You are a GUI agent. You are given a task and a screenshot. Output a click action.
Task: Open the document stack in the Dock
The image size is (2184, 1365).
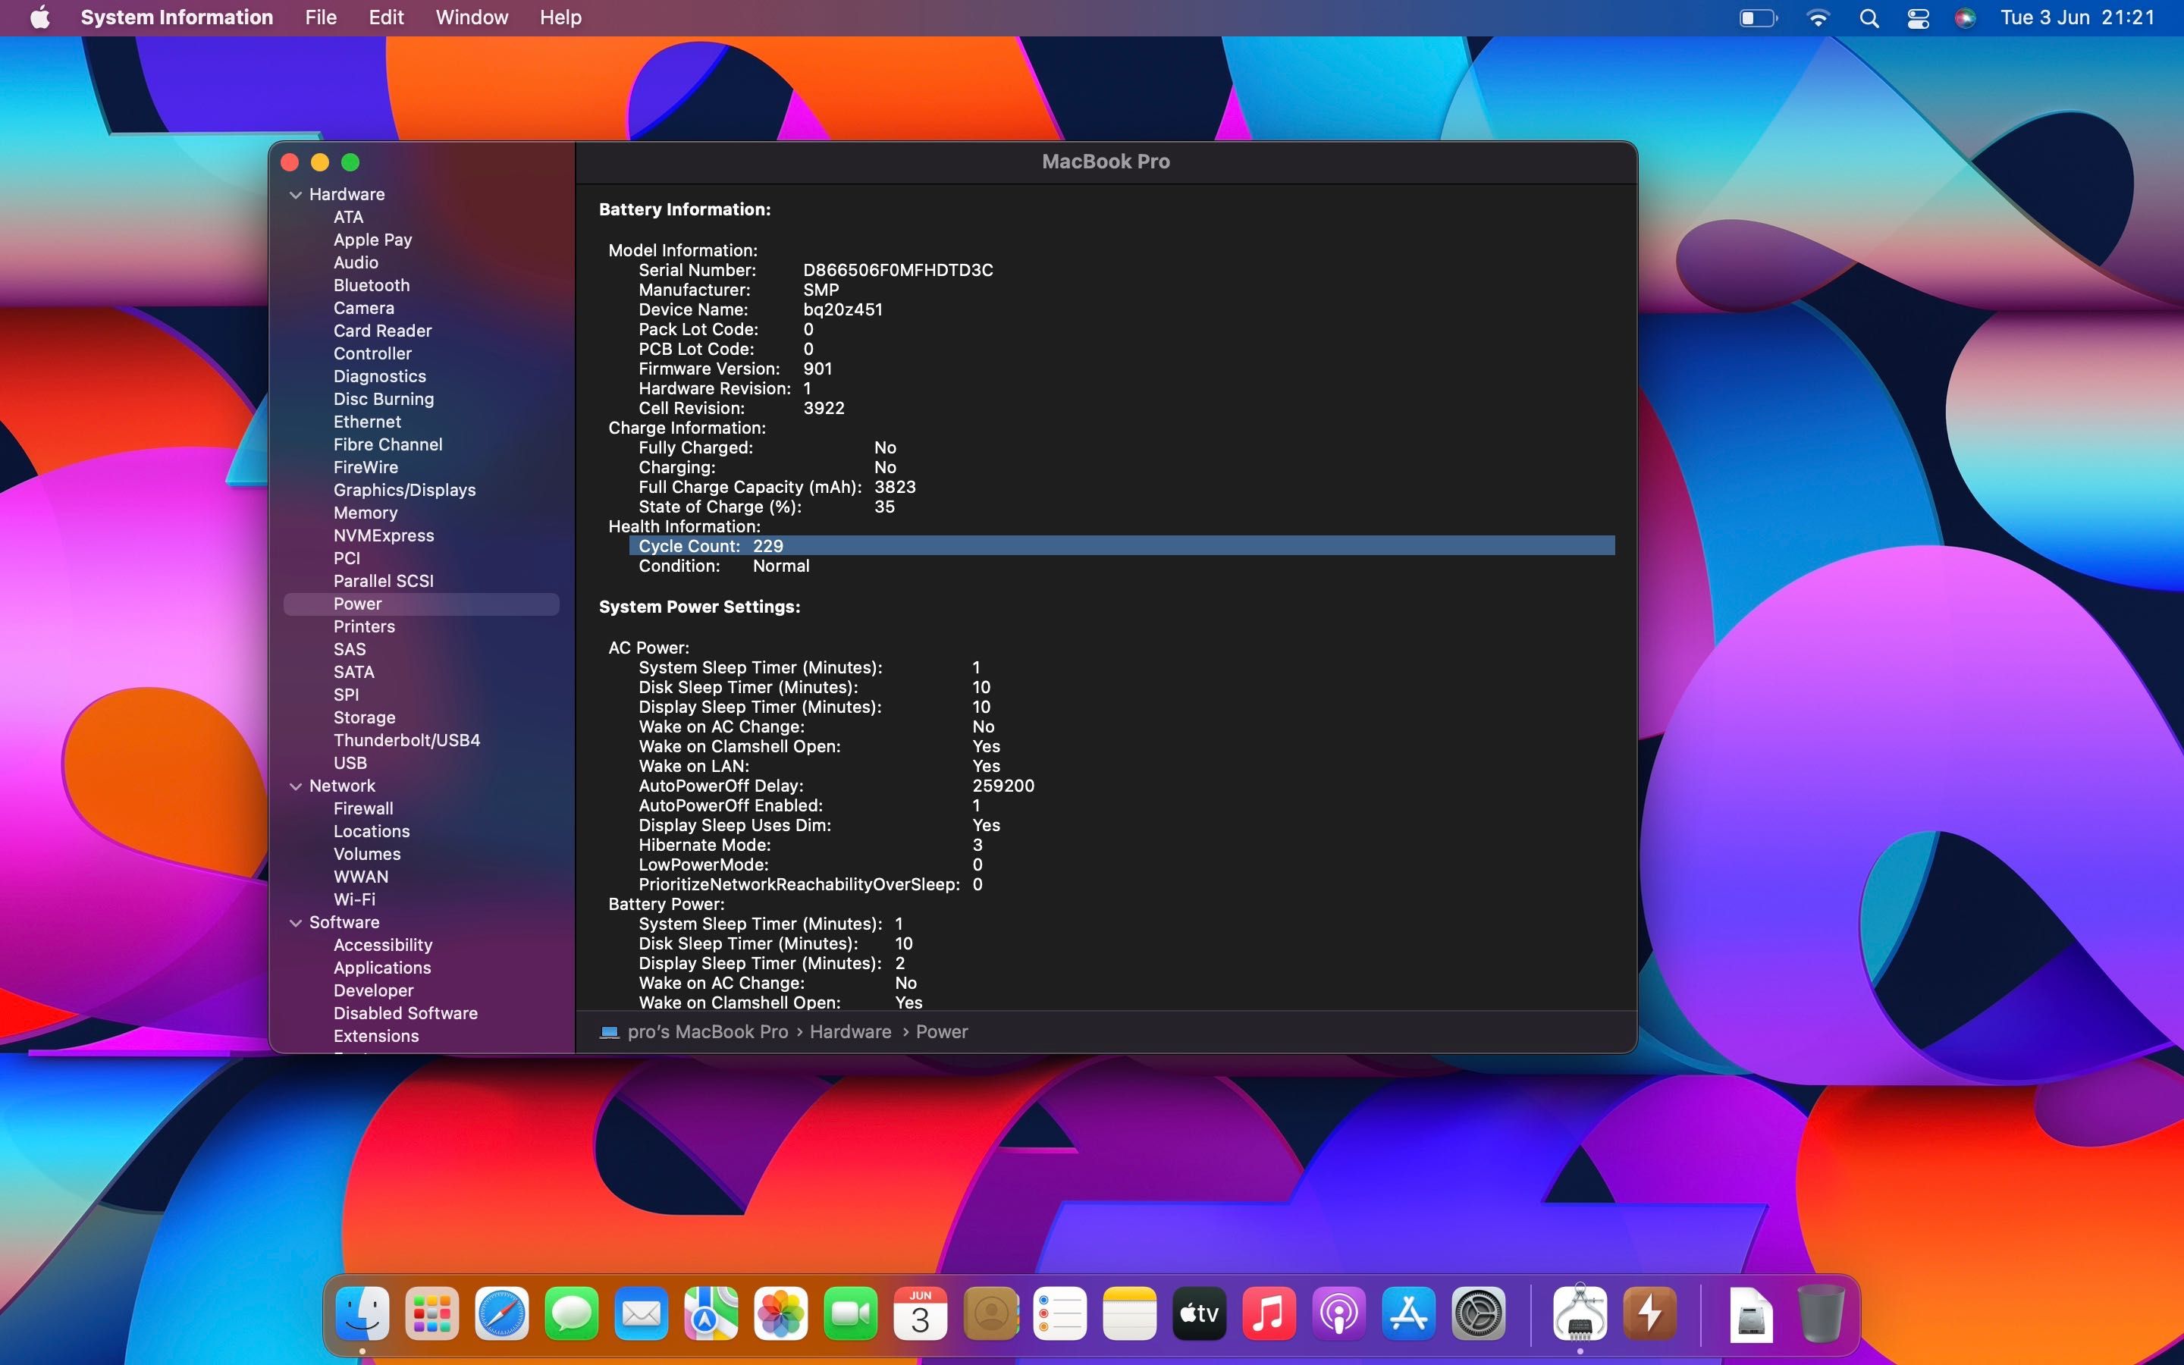(1751, 1313)
